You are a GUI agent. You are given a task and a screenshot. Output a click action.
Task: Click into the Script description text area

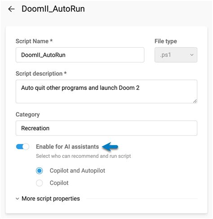click(106, 91)
